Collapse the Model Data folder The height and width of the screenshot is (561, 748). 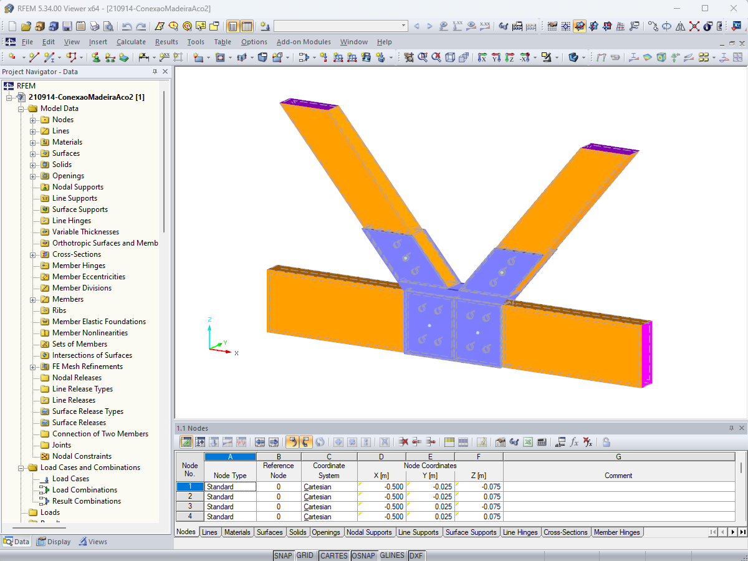21,108
